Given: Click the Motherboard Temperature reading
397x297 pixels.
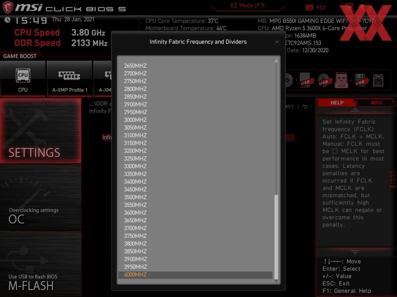Looking at the screenshot, I should click(186, 28).
